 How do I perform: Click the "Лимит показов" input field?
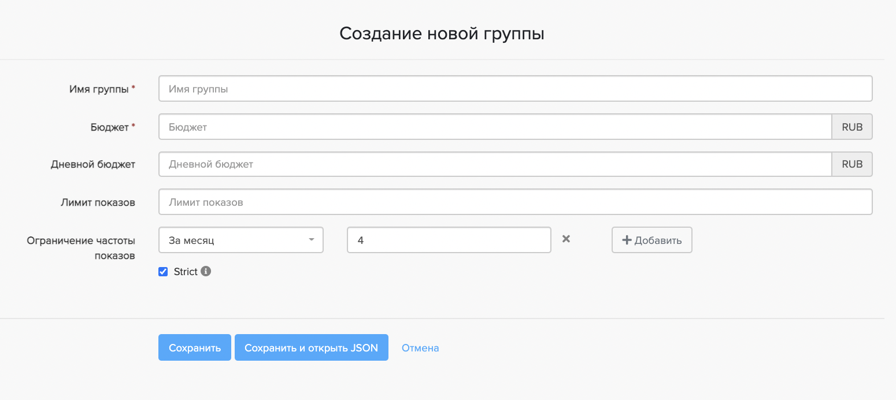(514, 202)
